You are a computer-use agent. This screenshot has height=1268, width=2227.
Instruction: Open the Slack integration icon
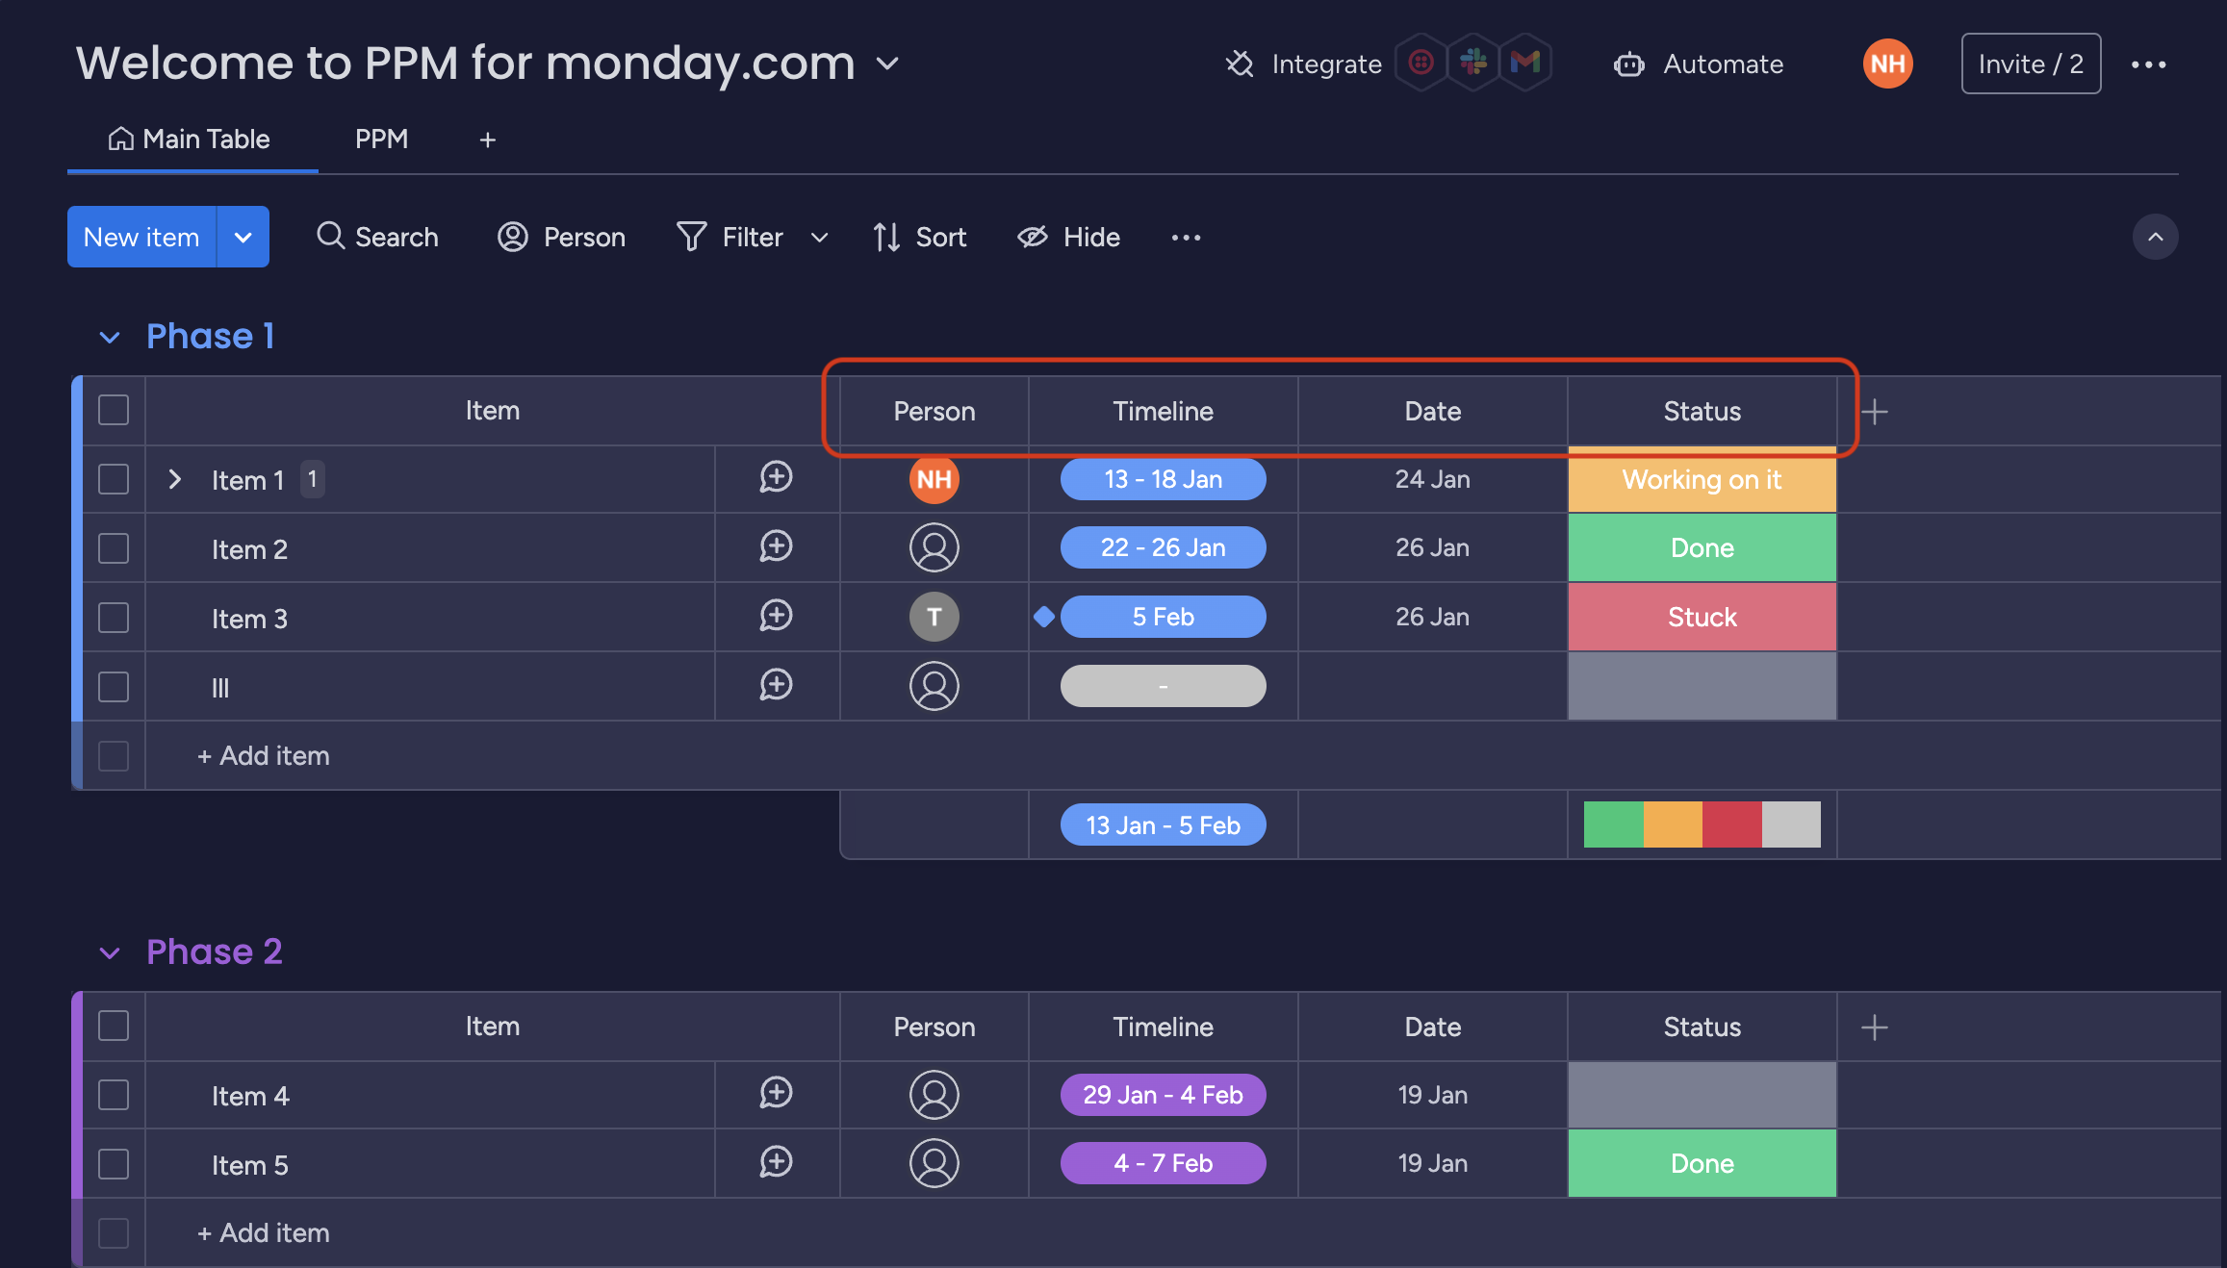pyautogui.click(x=1473, y=63)
